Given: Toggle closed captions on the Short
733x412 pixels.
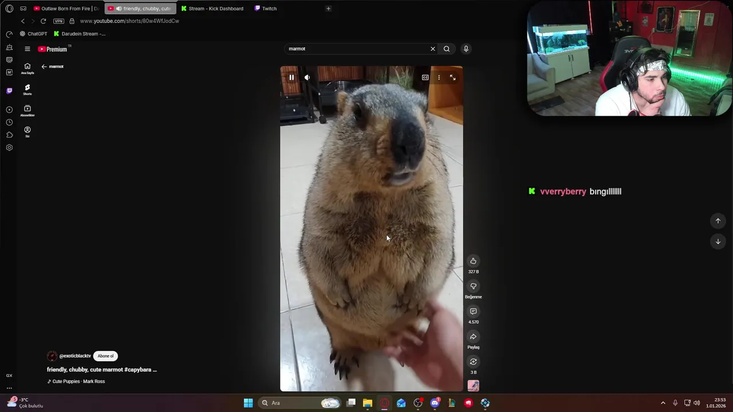Looking at the screenshot, I should tap(425, 77).
